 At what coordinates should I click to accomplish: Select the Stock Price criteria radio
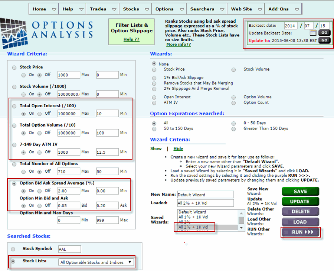pos(14,68)
